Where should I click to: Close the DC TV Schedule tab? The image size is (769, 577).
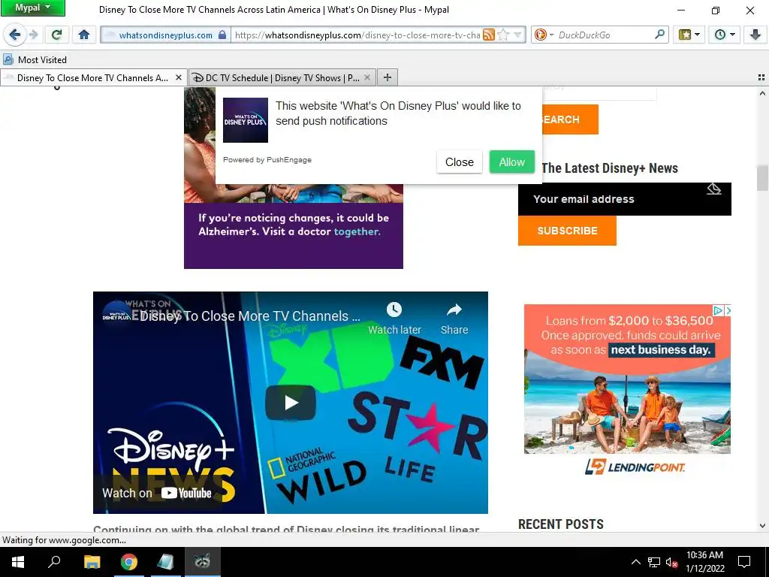366,77
